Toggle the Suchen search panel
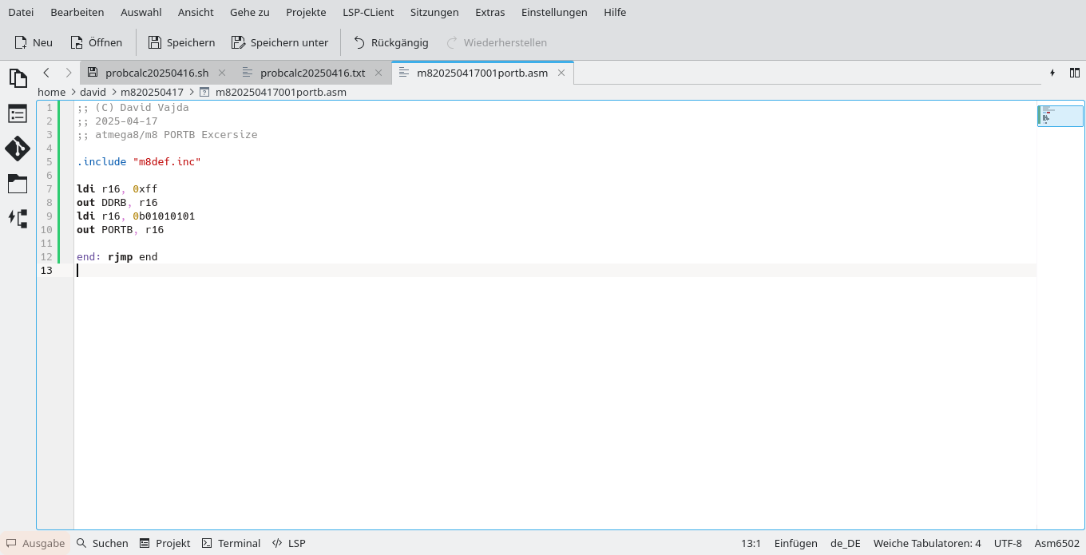The width and height of the screenshot is (1086, 555). point(101,543)
